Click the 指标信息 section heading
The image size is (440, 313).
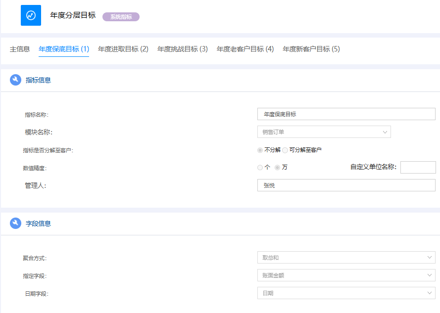[38, 80]
